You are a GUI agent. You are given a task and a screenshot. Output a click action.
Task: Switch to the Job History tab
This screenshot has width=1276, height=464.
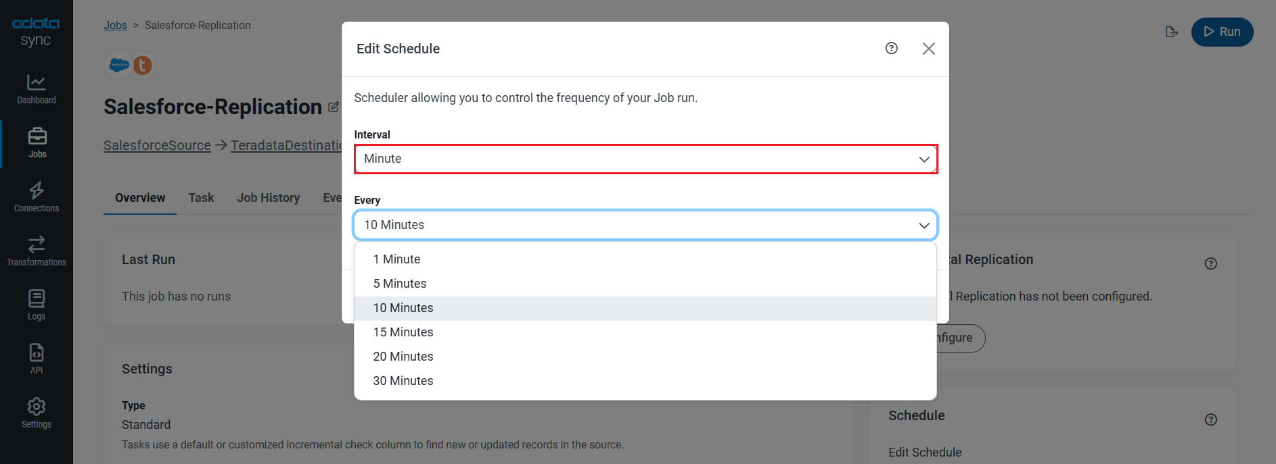tap(268, 198)
